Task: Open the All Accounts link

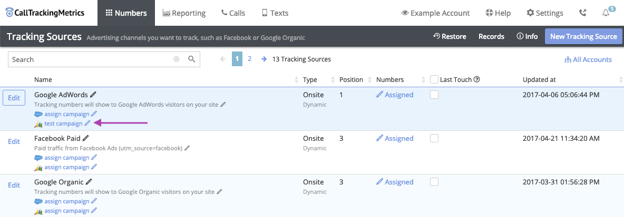Action: pos(588,59)
